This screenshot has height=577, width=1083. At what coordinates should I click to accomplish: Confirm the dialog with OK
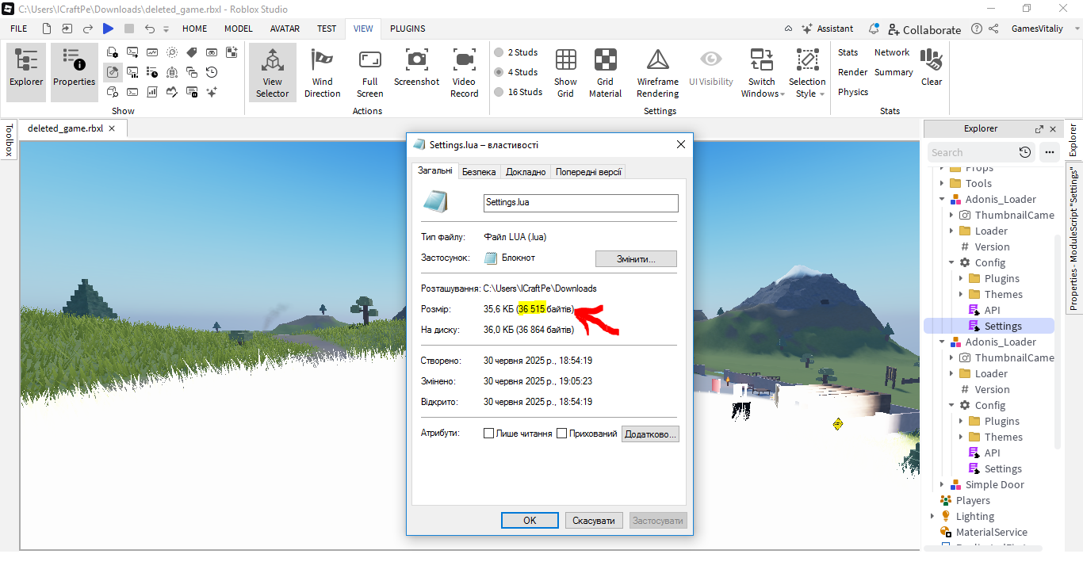click(530, 521)
